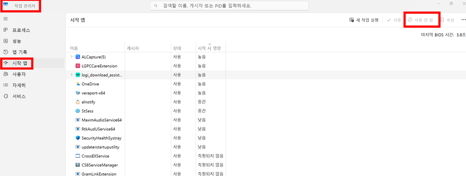Click the Processes sidebar icon
This screenshot has width=466, height=176.
5,30
